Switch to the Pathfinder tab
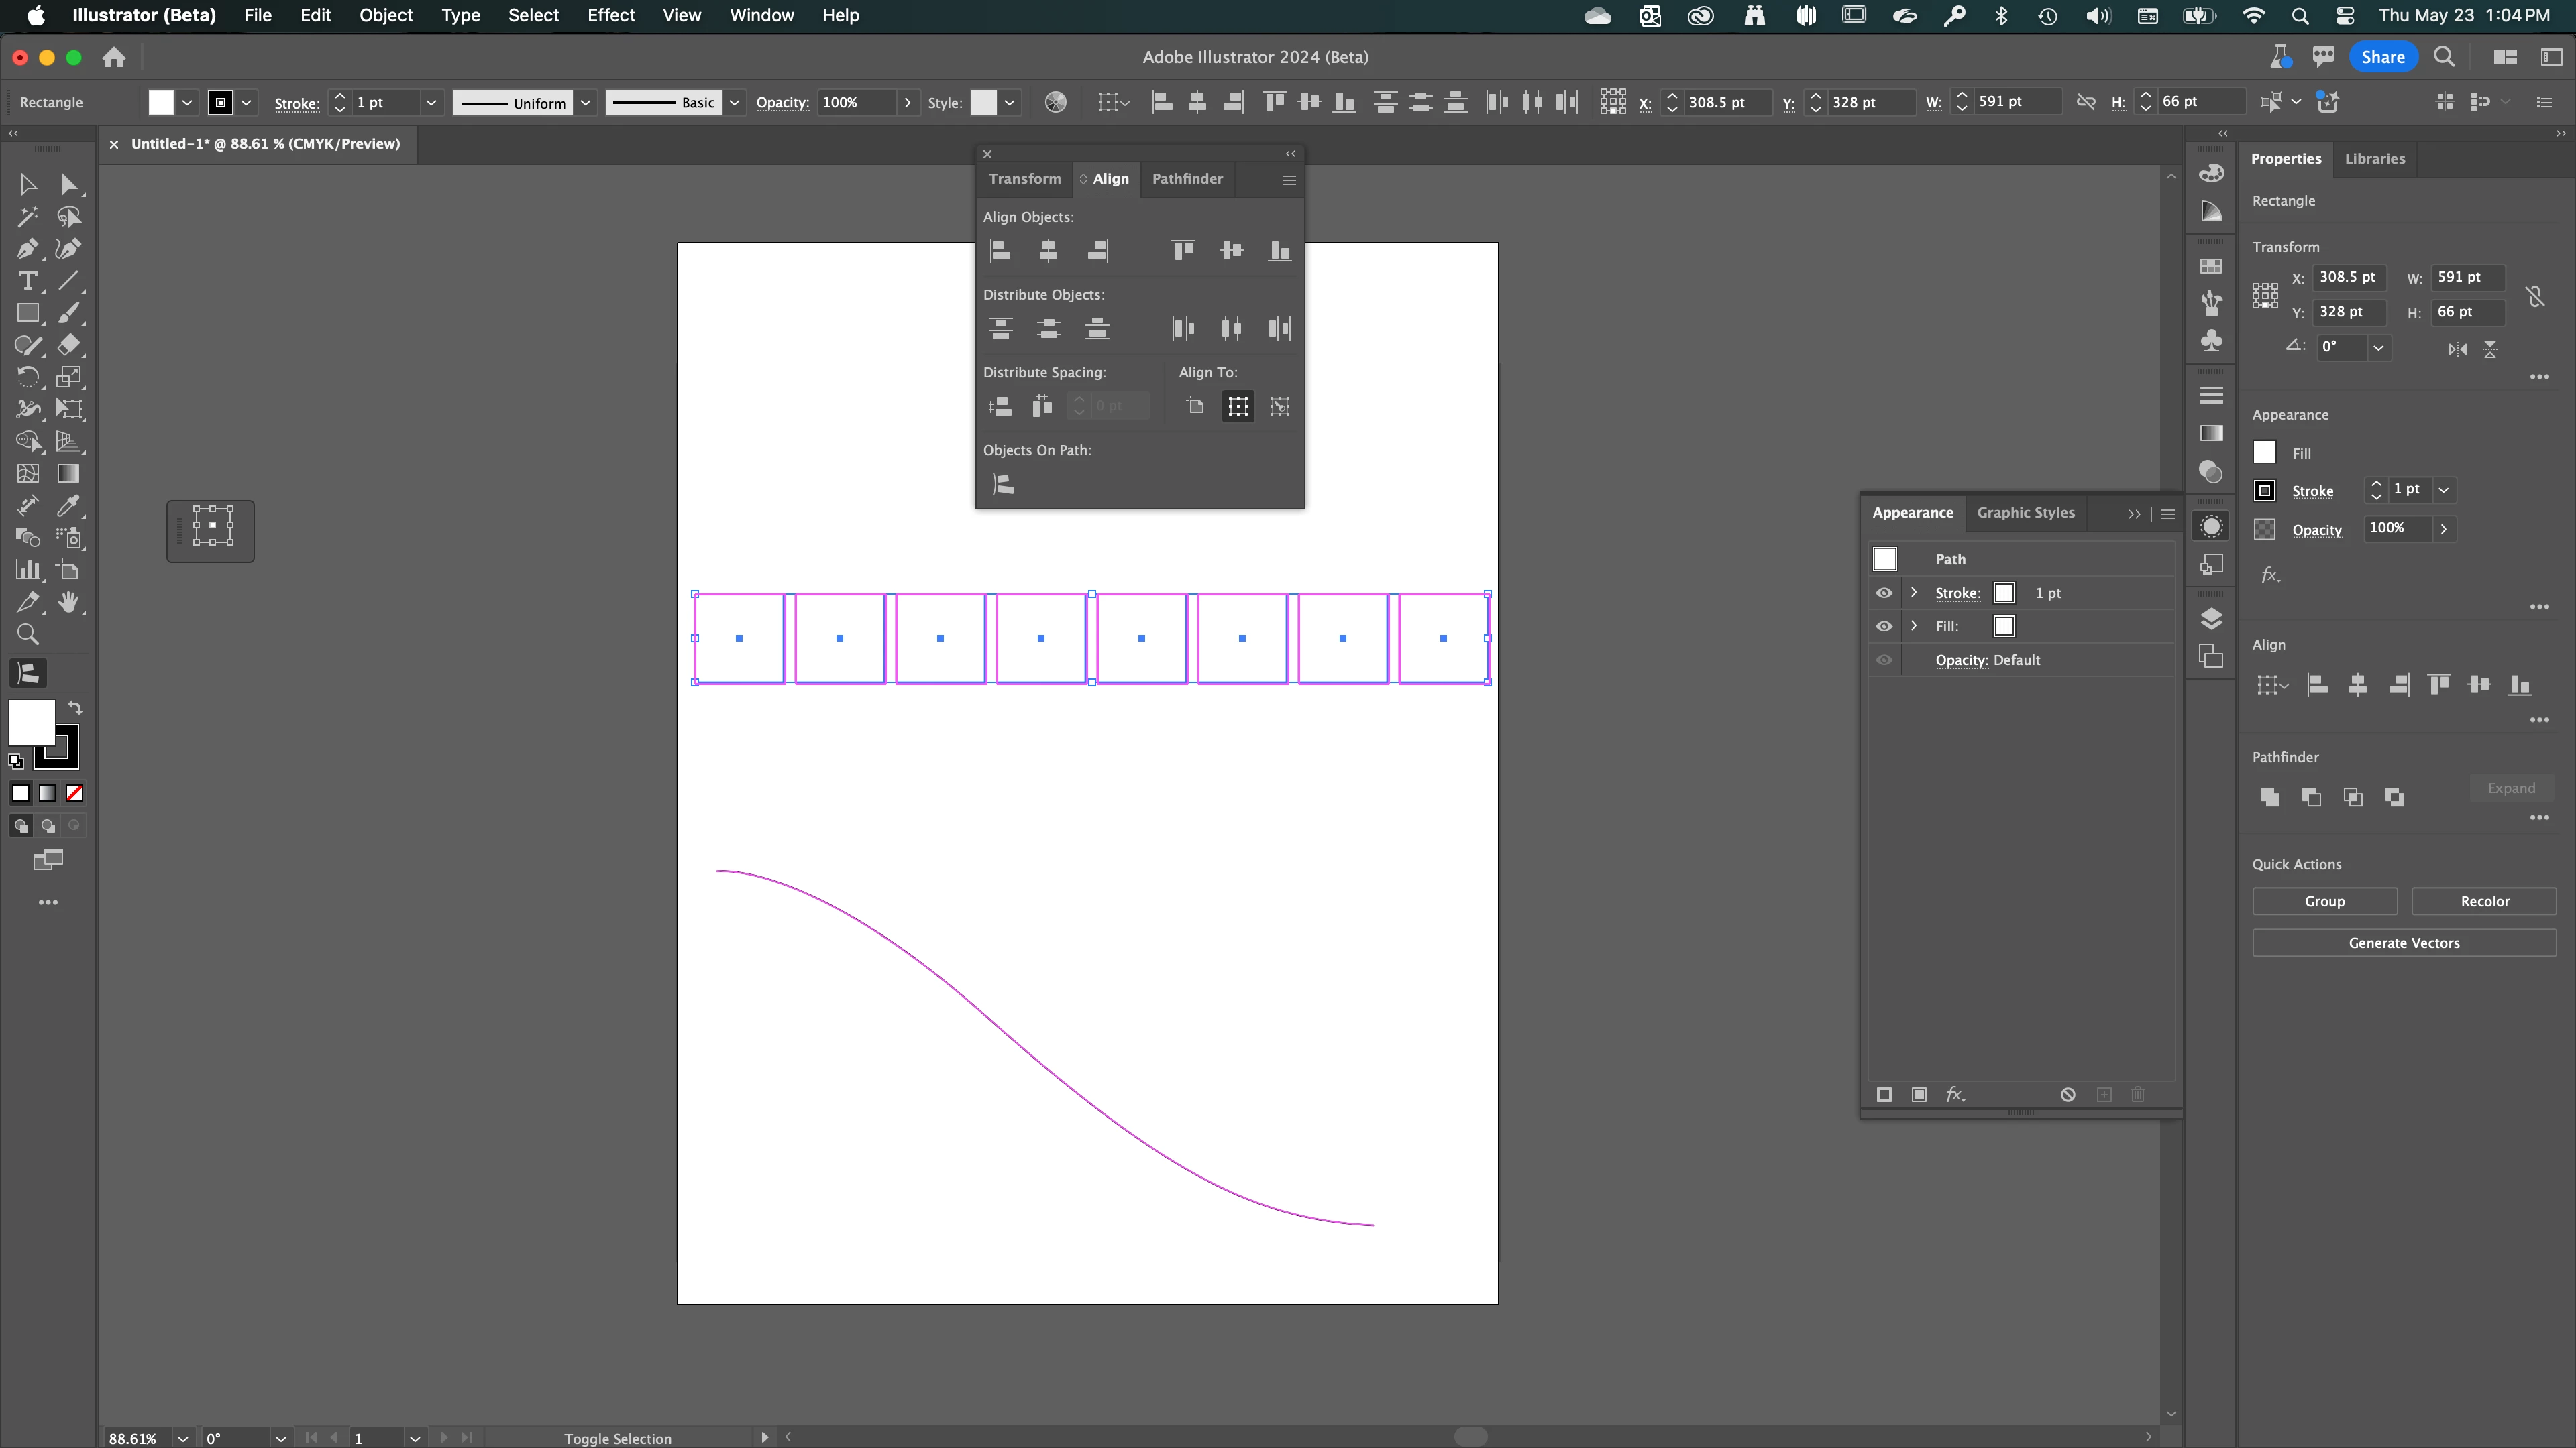The width and height of the screenshot is (2576, 1448). pos(1187,179)
